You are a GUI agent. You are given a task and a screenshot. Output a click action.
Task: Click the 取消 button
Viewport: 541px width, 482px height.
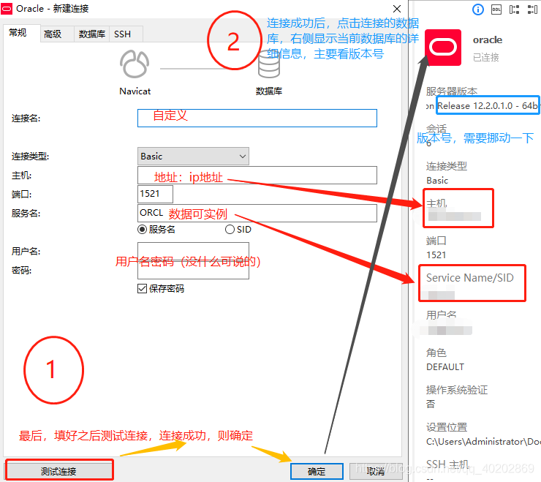click(375, 471)
